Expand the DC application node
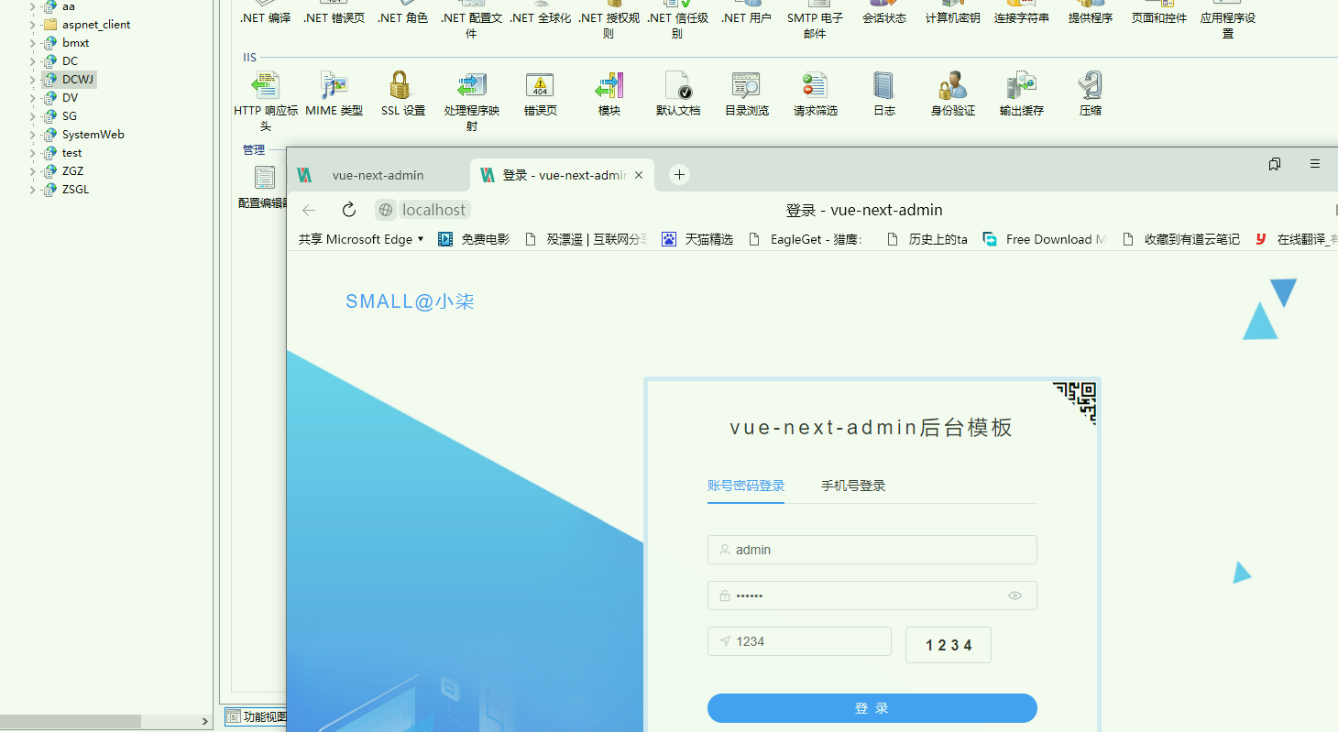Viewport: 1338px width, 732px height. click(x=33, y=61)
